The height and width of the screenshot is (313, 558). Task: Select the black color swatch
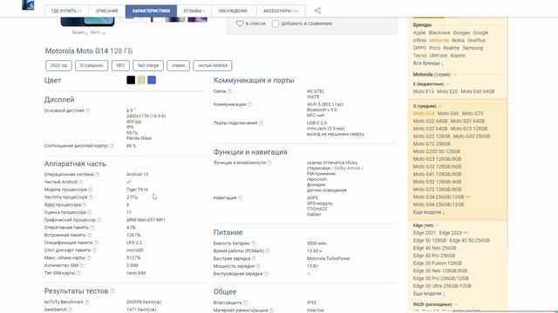tap(131, 80)
